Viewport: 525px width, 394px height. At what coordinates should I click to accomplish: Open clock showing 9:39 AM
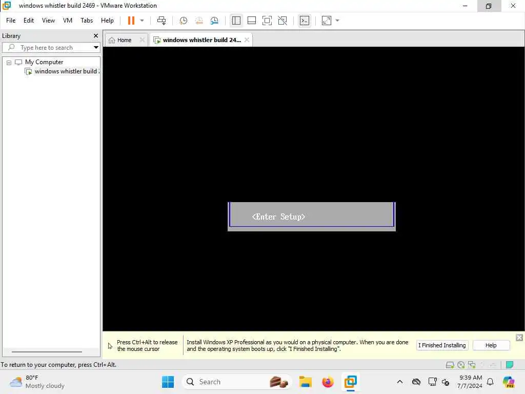point(471,382)
